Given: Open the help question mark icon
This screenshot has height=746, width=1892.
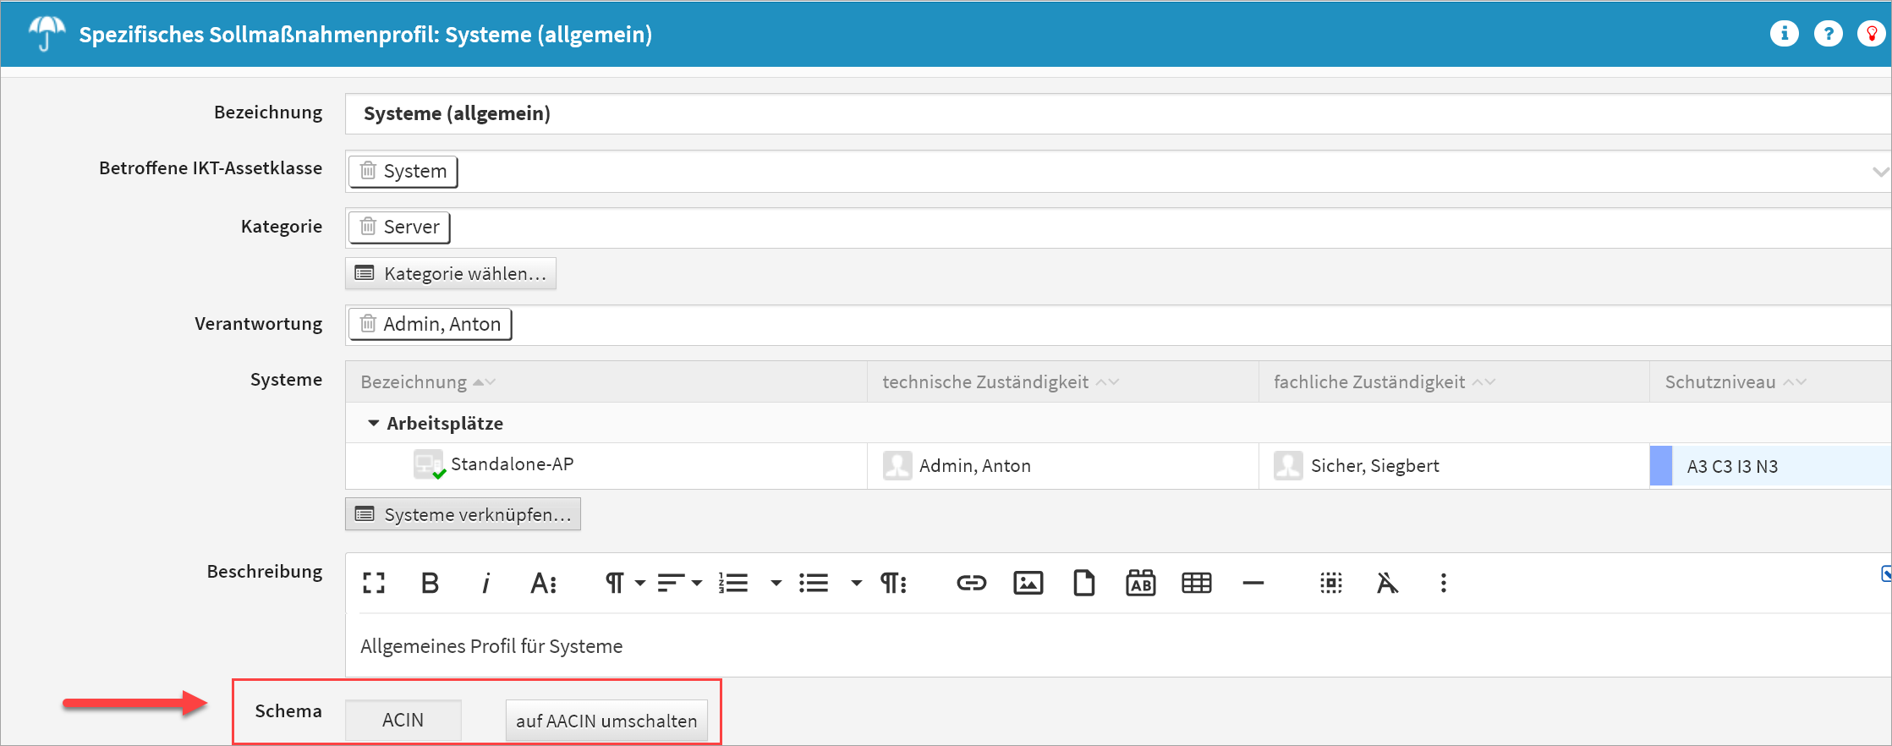Looking at the screenshot, I should (x=1828, y=34).
